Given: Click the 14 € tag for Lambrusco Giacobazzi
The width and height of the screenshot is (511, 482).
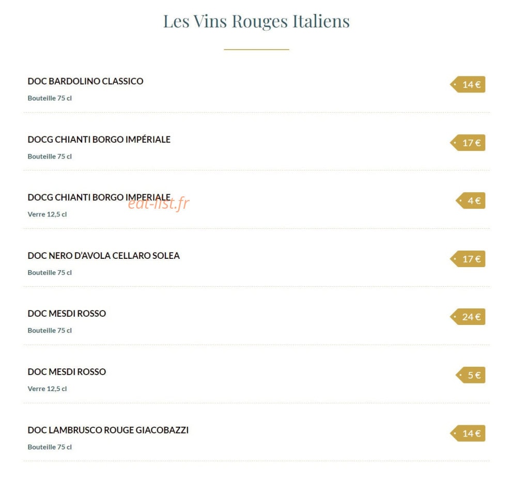Looking at the screenshot, I should (x=468, y=433).
